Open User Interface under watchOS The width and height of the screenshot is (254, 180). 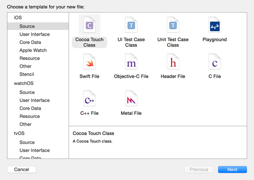[38, 100]
